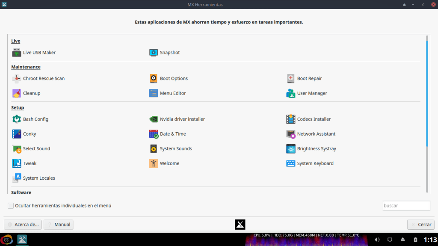Launch the Snapshot tool icon
438x246 pixels.
point(154,53)
